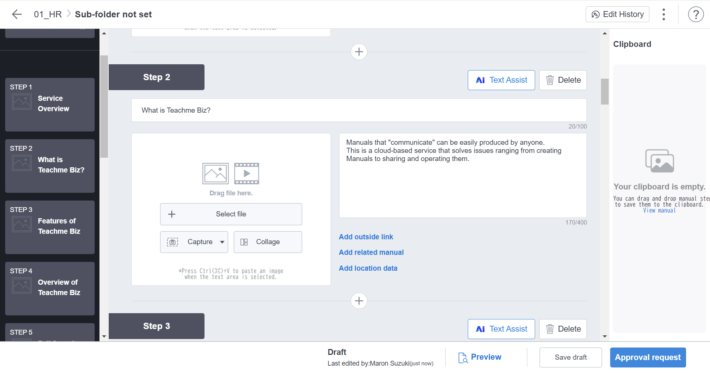Select Step 1 Service Overview in sidebar

[50, 105]
